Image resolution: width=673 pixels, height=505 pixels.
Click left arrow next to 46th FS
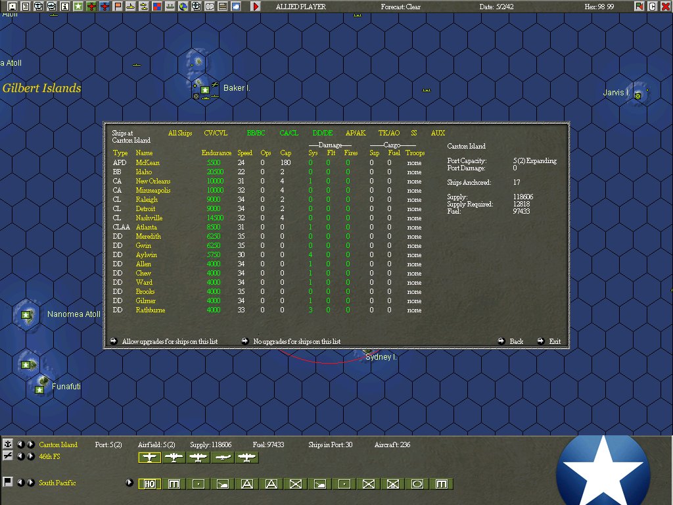point(20,456)
